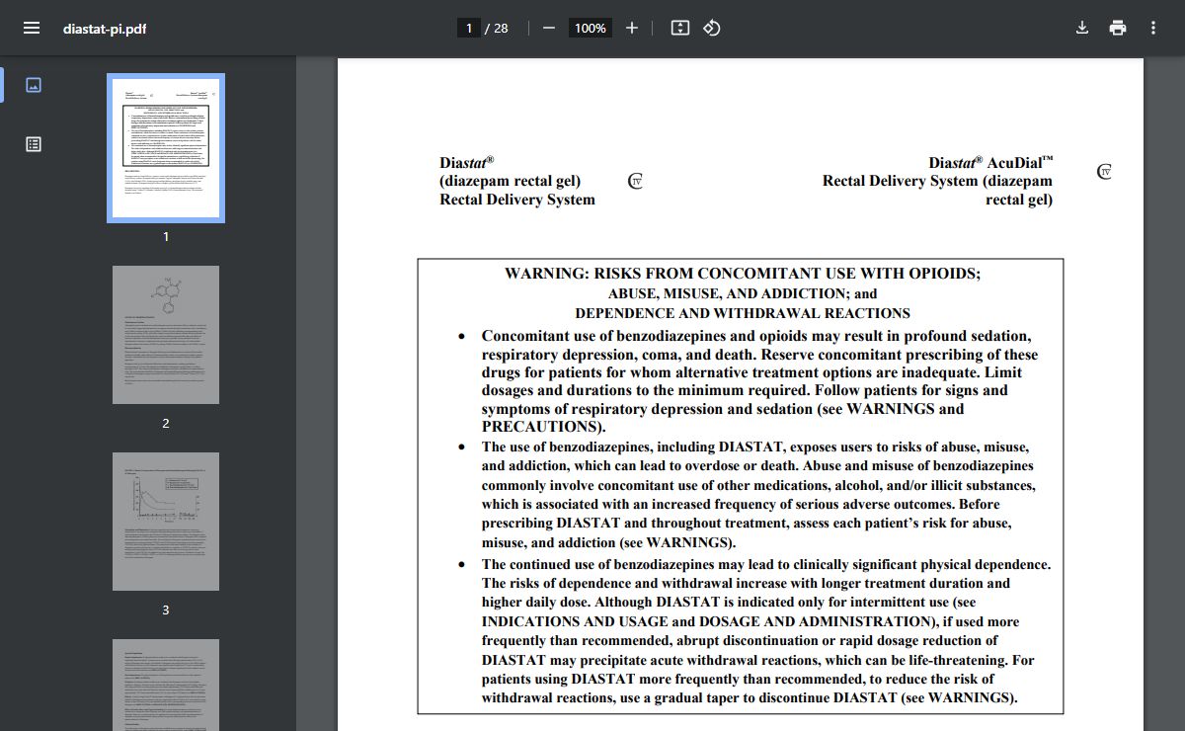Open the partially visible page 4 thumbnail

(x=166, y=686)
